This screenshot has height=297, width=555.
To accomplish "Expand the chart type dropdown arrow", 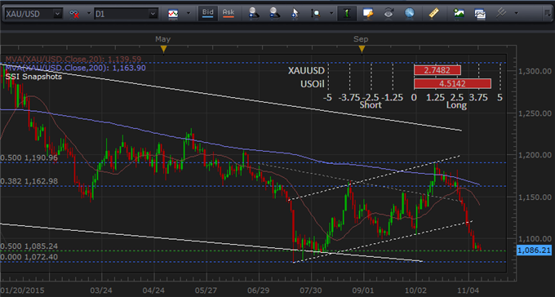I will tap(189, 14).
